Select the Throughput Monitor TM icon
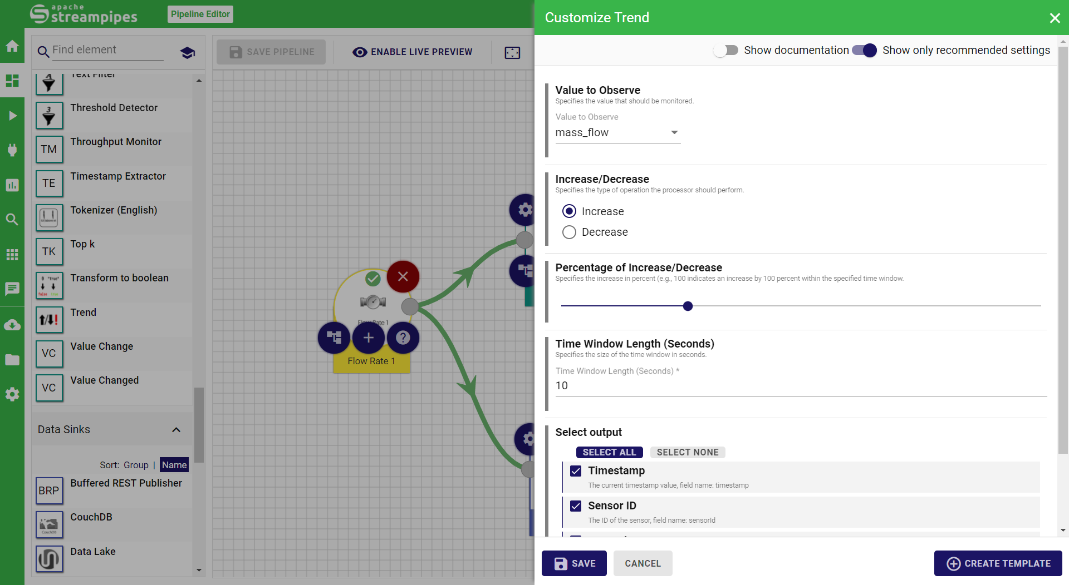This screenshot has width=1069, height=585. 49,149
